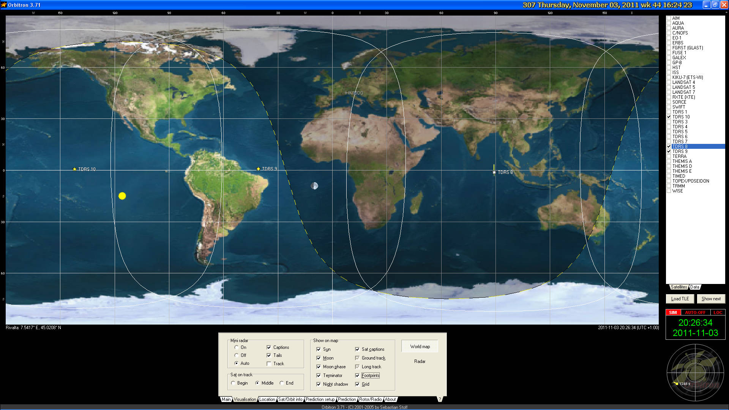The image size is (729, 410).
Task: Switch to the Sat/Orbit info tab
Action: (290, 399)
